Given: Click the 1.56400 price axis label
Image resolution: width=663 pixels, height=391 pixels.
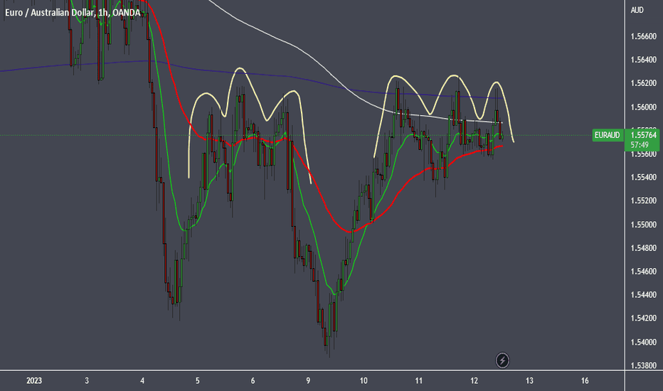Looking at the screenshot, I should [x=644, y=60].
